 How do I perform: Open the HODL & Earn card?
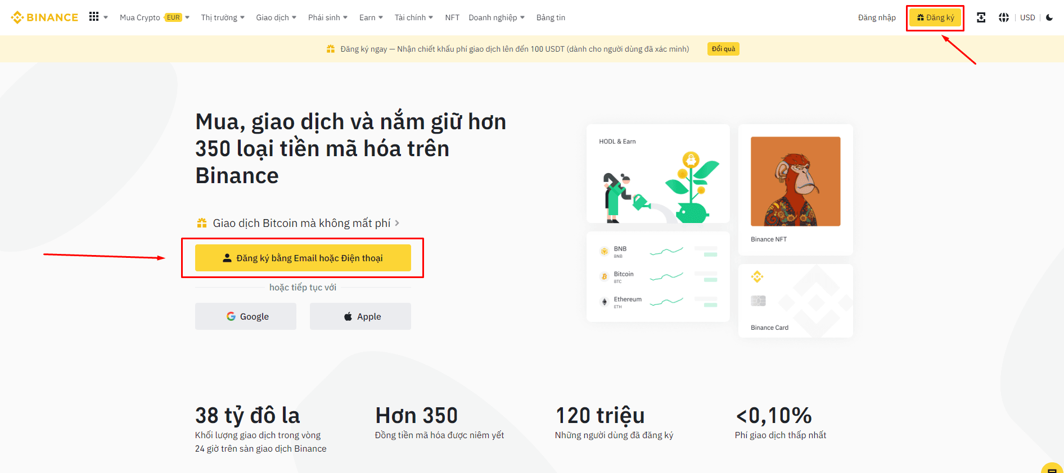pos(658,174)
